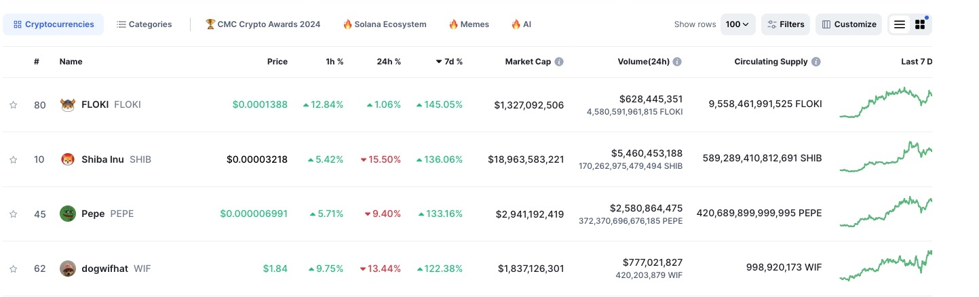Star FLOKI to add to watchlist

[x=13, y=105]
